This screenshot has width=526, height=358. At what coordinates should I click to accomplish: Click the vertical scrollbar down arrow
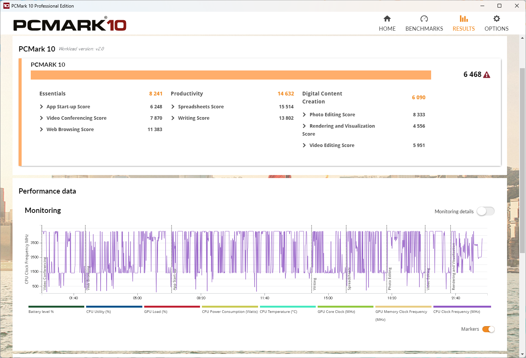click(x=523, y=355)
